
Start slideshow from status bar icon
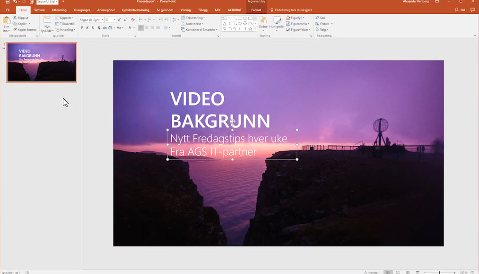(418, 272)
